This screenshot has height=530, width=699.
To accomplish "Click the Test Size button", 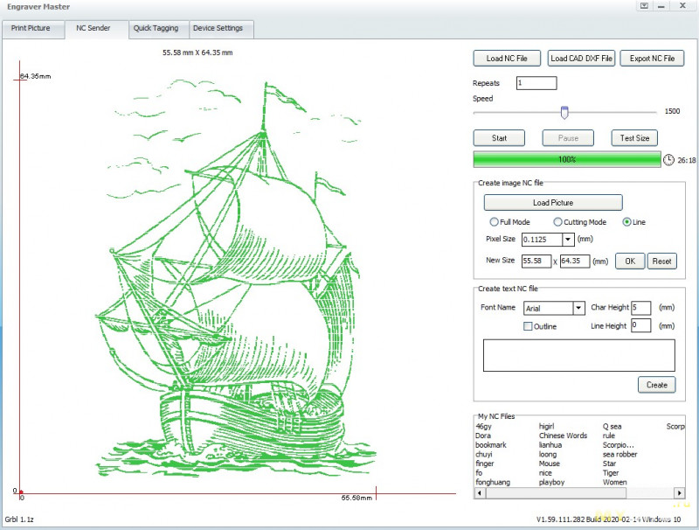I will click(x=634, y=138).
